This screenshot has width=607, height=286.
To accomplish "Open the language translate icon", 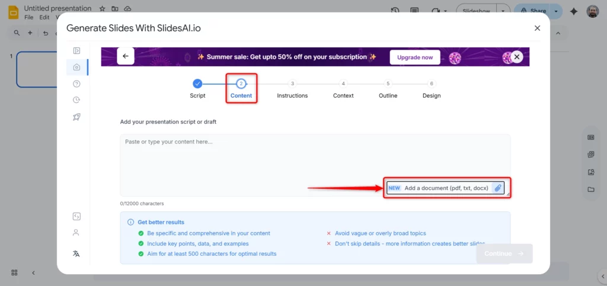I will [76, 253].
